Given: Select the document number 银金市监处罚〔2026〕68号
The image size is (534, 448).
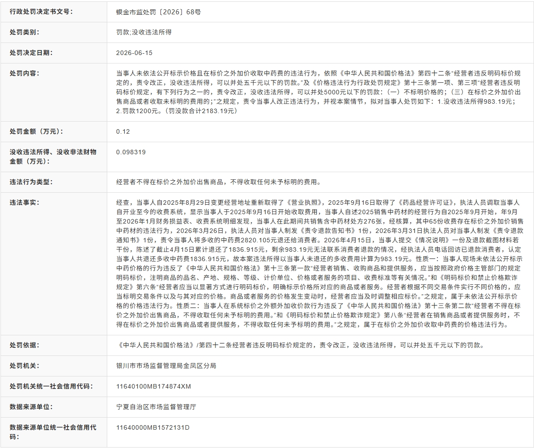Looking at the screenshot, I should point(158,12).
